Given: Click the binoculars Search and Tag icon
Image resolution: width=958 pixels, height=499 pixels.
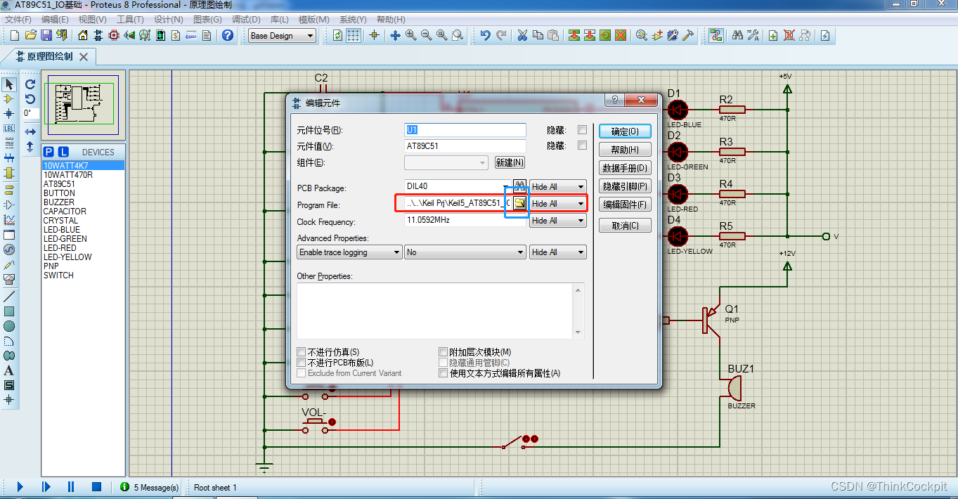Looking at the screenshot, I should (x=737, y=35).
